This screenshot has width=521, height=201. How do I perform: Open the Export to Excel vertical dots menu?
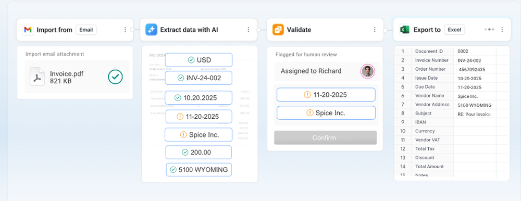pyautogui.click(x=502, y=30)
